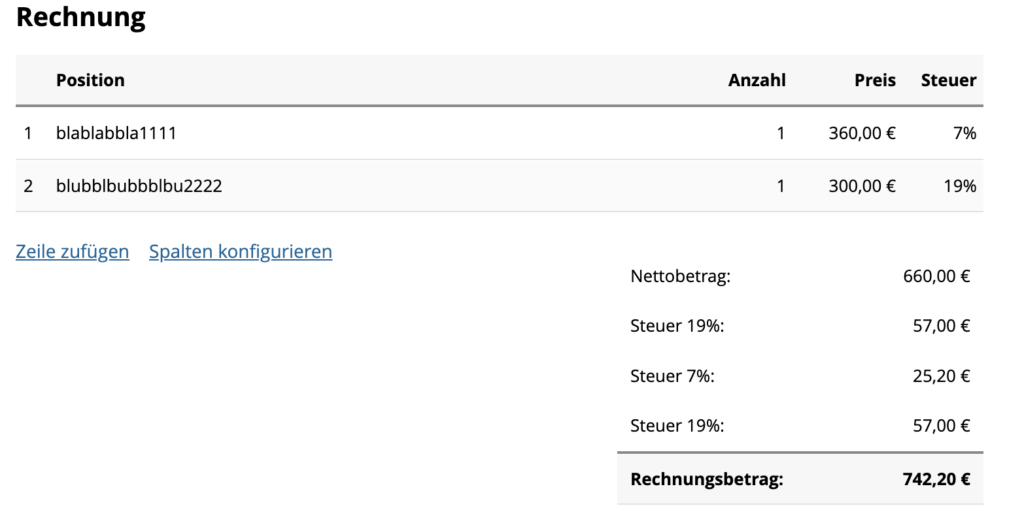Click the blablabbla1111 position description
Viewport: 1024px width, 525px height.
116,133
